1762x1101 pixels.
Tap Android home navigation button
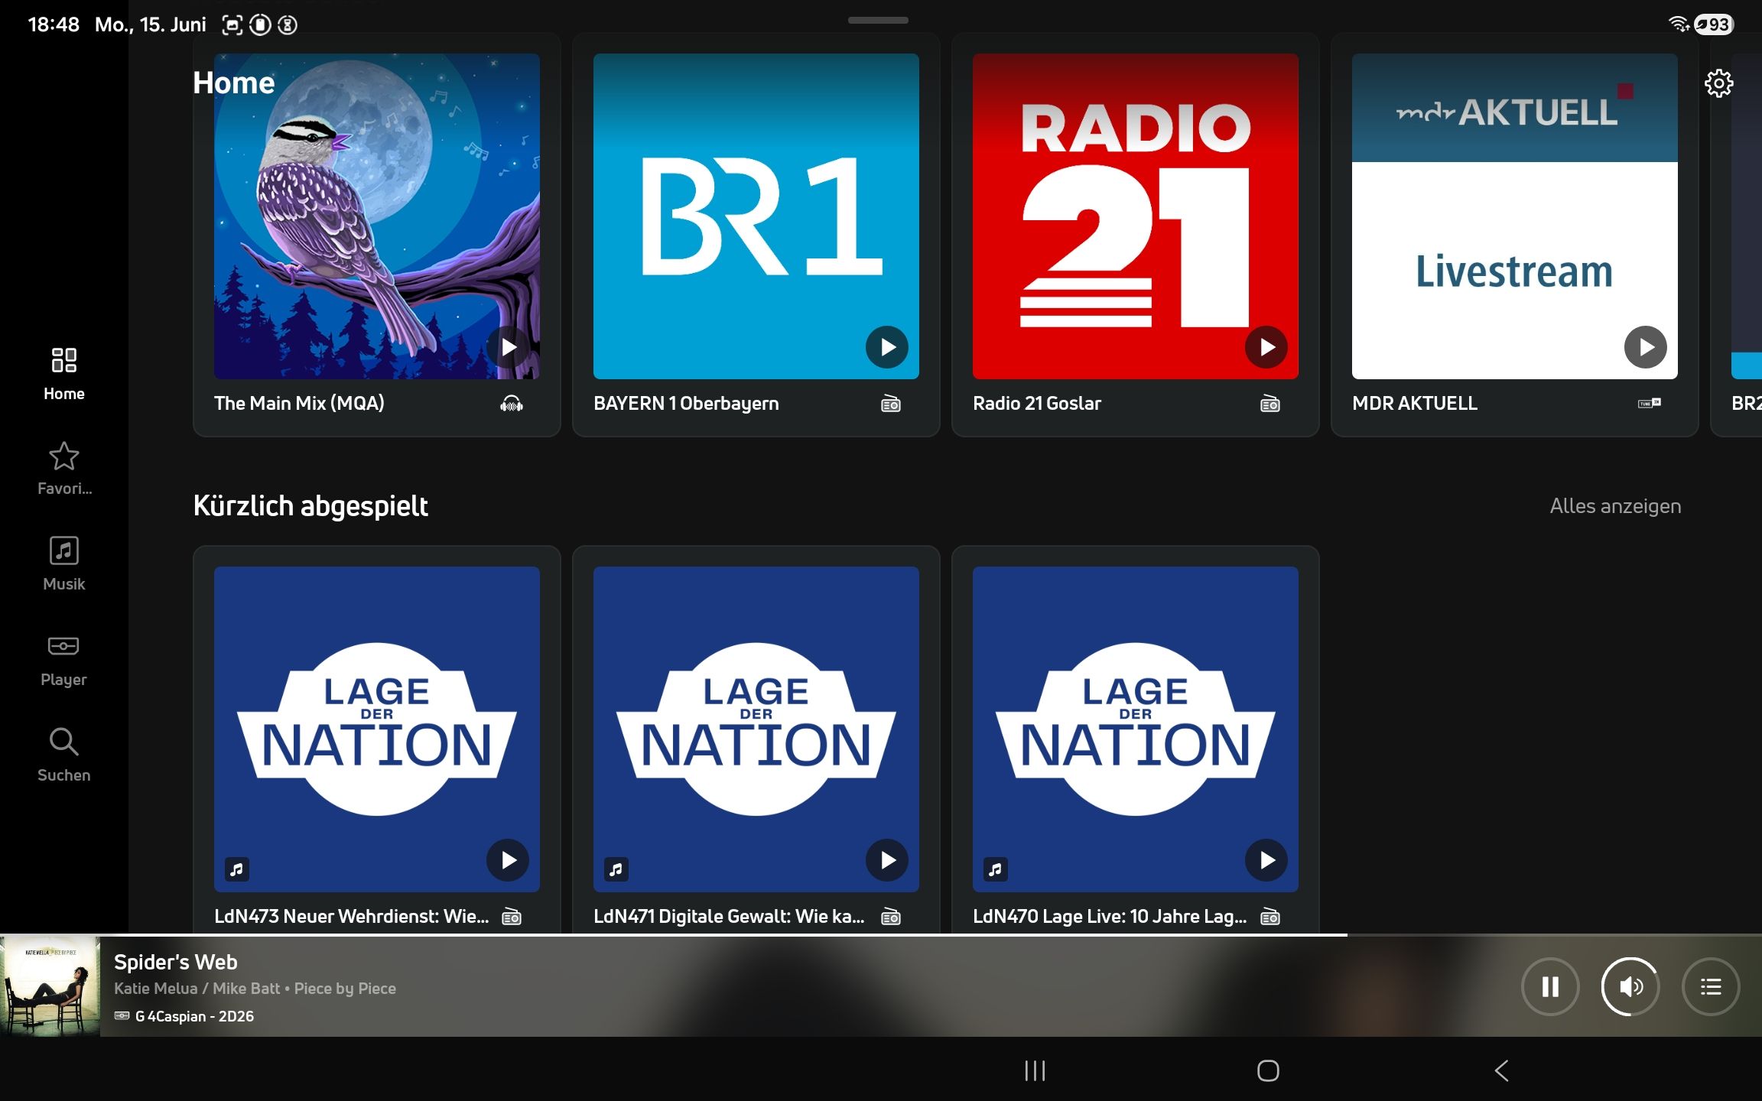(x=1268, y=1070)
